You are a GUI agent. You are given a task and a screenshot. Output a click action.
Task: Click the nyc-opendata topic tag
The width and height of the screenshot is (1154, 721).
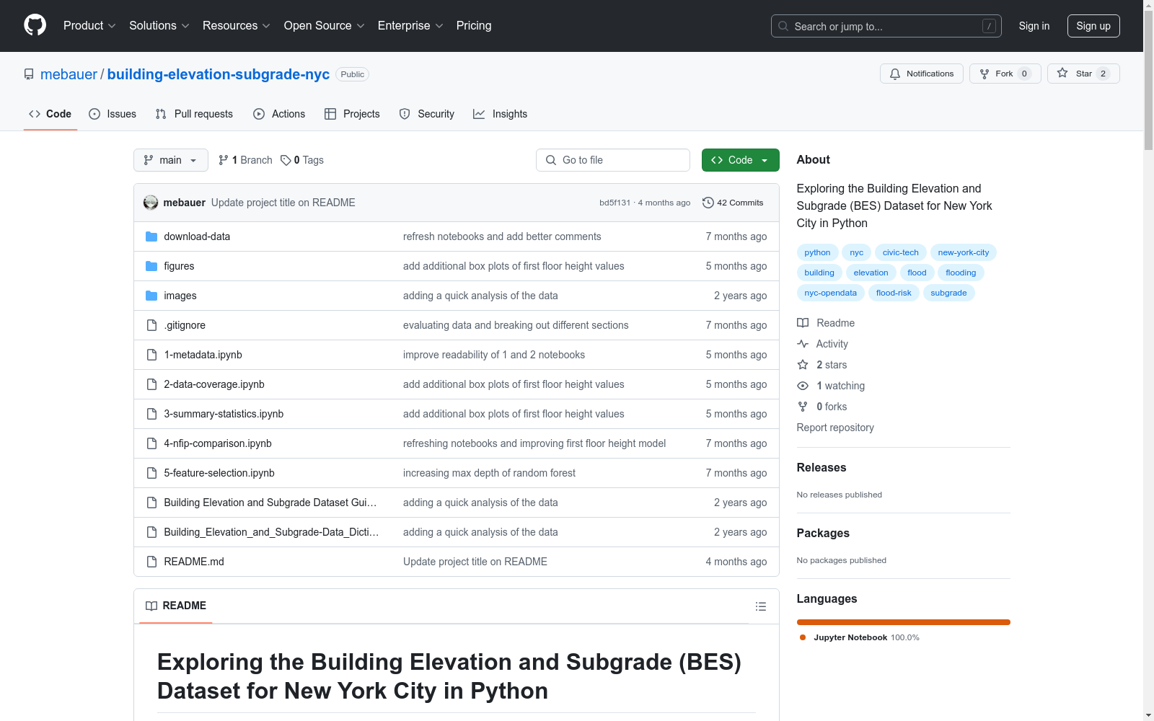tap(831, 293)
